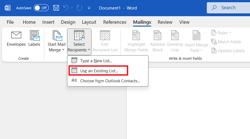Click the Undo arrow icon
The width and height of the screenshot is (250, 139).
66,8
